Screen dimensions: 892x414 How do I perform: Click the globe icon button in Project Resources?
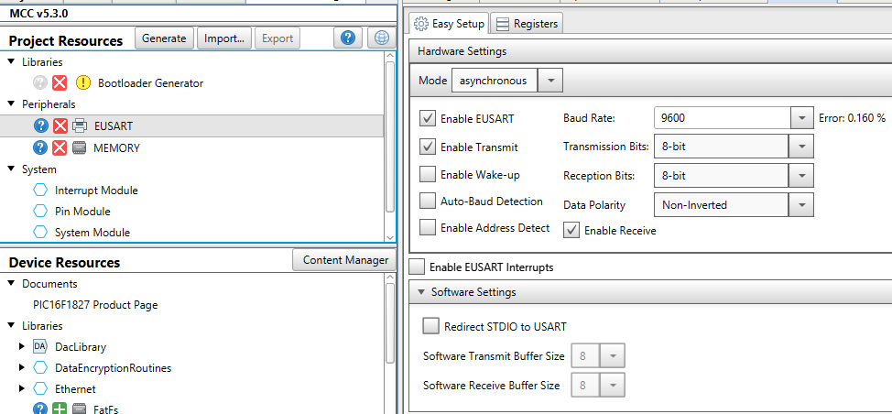(x=381, y=38)
